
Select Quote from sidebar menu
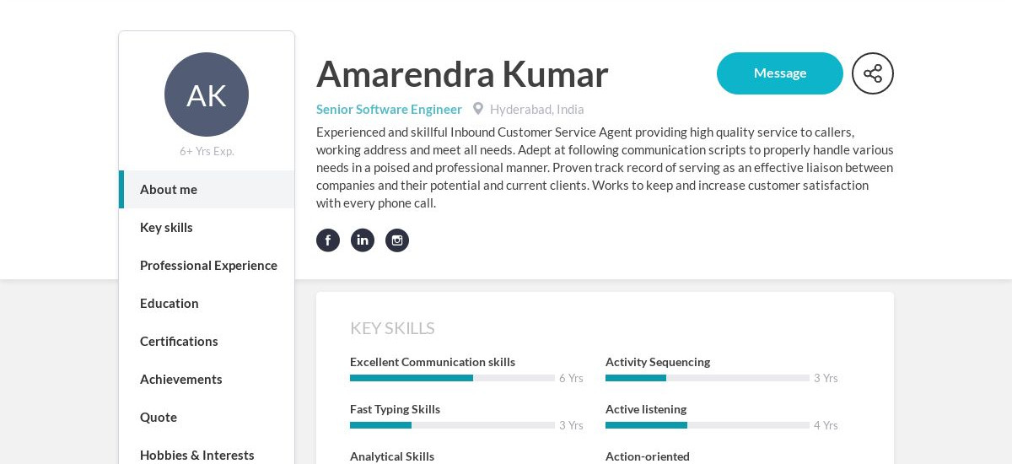(x=207, y=417)
